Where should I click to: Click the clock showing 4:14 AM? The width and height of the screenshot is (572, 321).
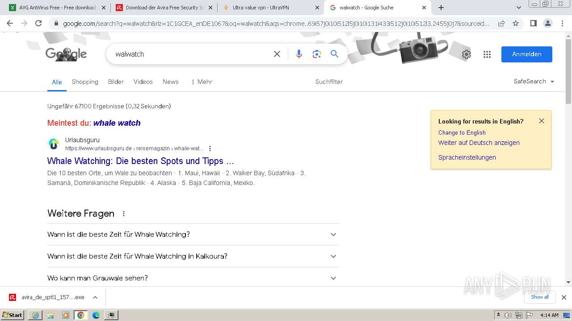pyautogui.click(x=549, y=315)
